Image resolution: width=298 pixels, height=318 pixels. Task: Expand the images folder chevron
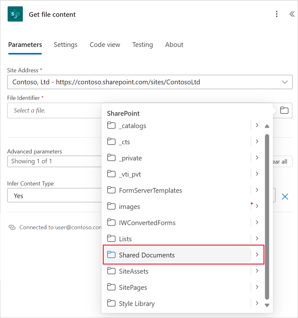tap(257, 206)
